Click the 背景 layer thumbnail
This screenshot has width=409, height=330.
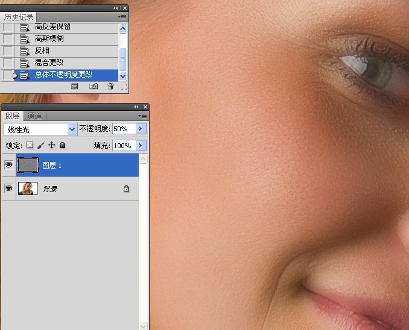[x=28, y=188]
